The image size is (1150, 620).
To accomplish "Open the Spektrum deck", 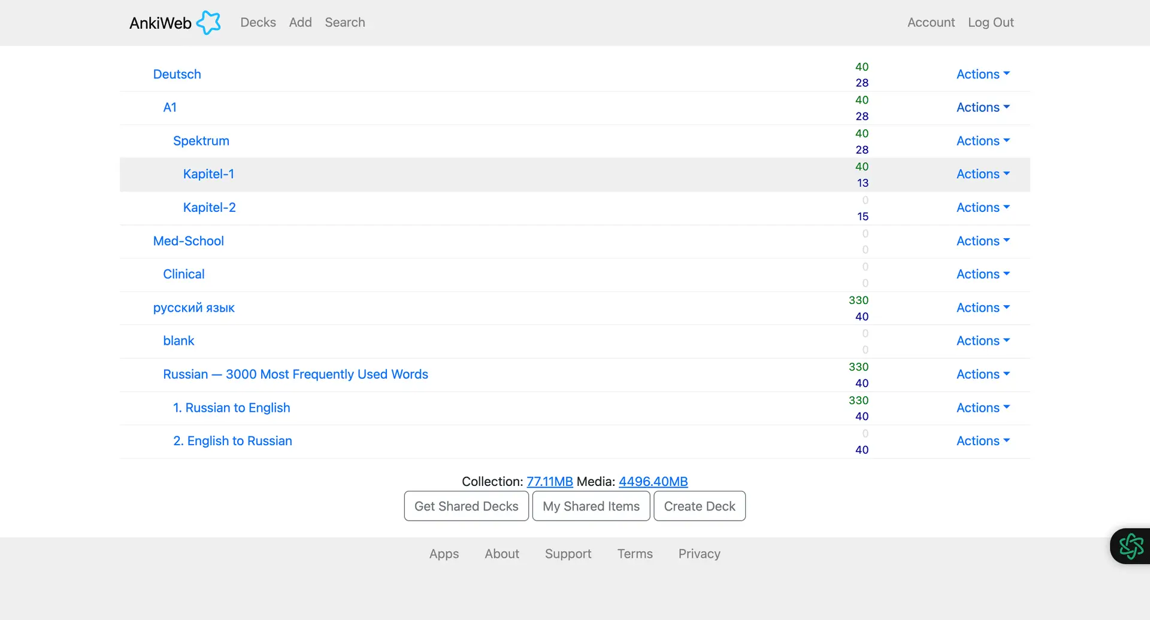I will [201, 141].
